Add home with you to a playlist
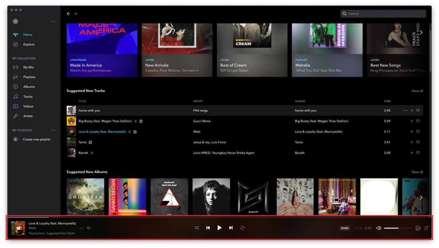The image size is (439, 248). (x=412, y=110)
